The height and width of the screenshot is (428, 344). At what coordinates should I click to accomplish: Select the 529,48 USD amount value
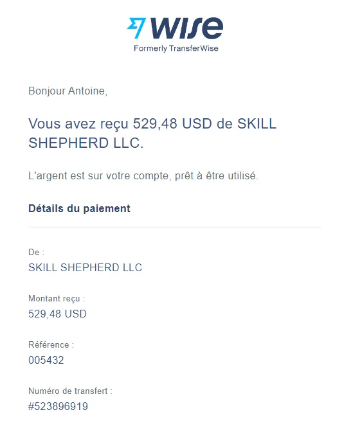[57, 314]
